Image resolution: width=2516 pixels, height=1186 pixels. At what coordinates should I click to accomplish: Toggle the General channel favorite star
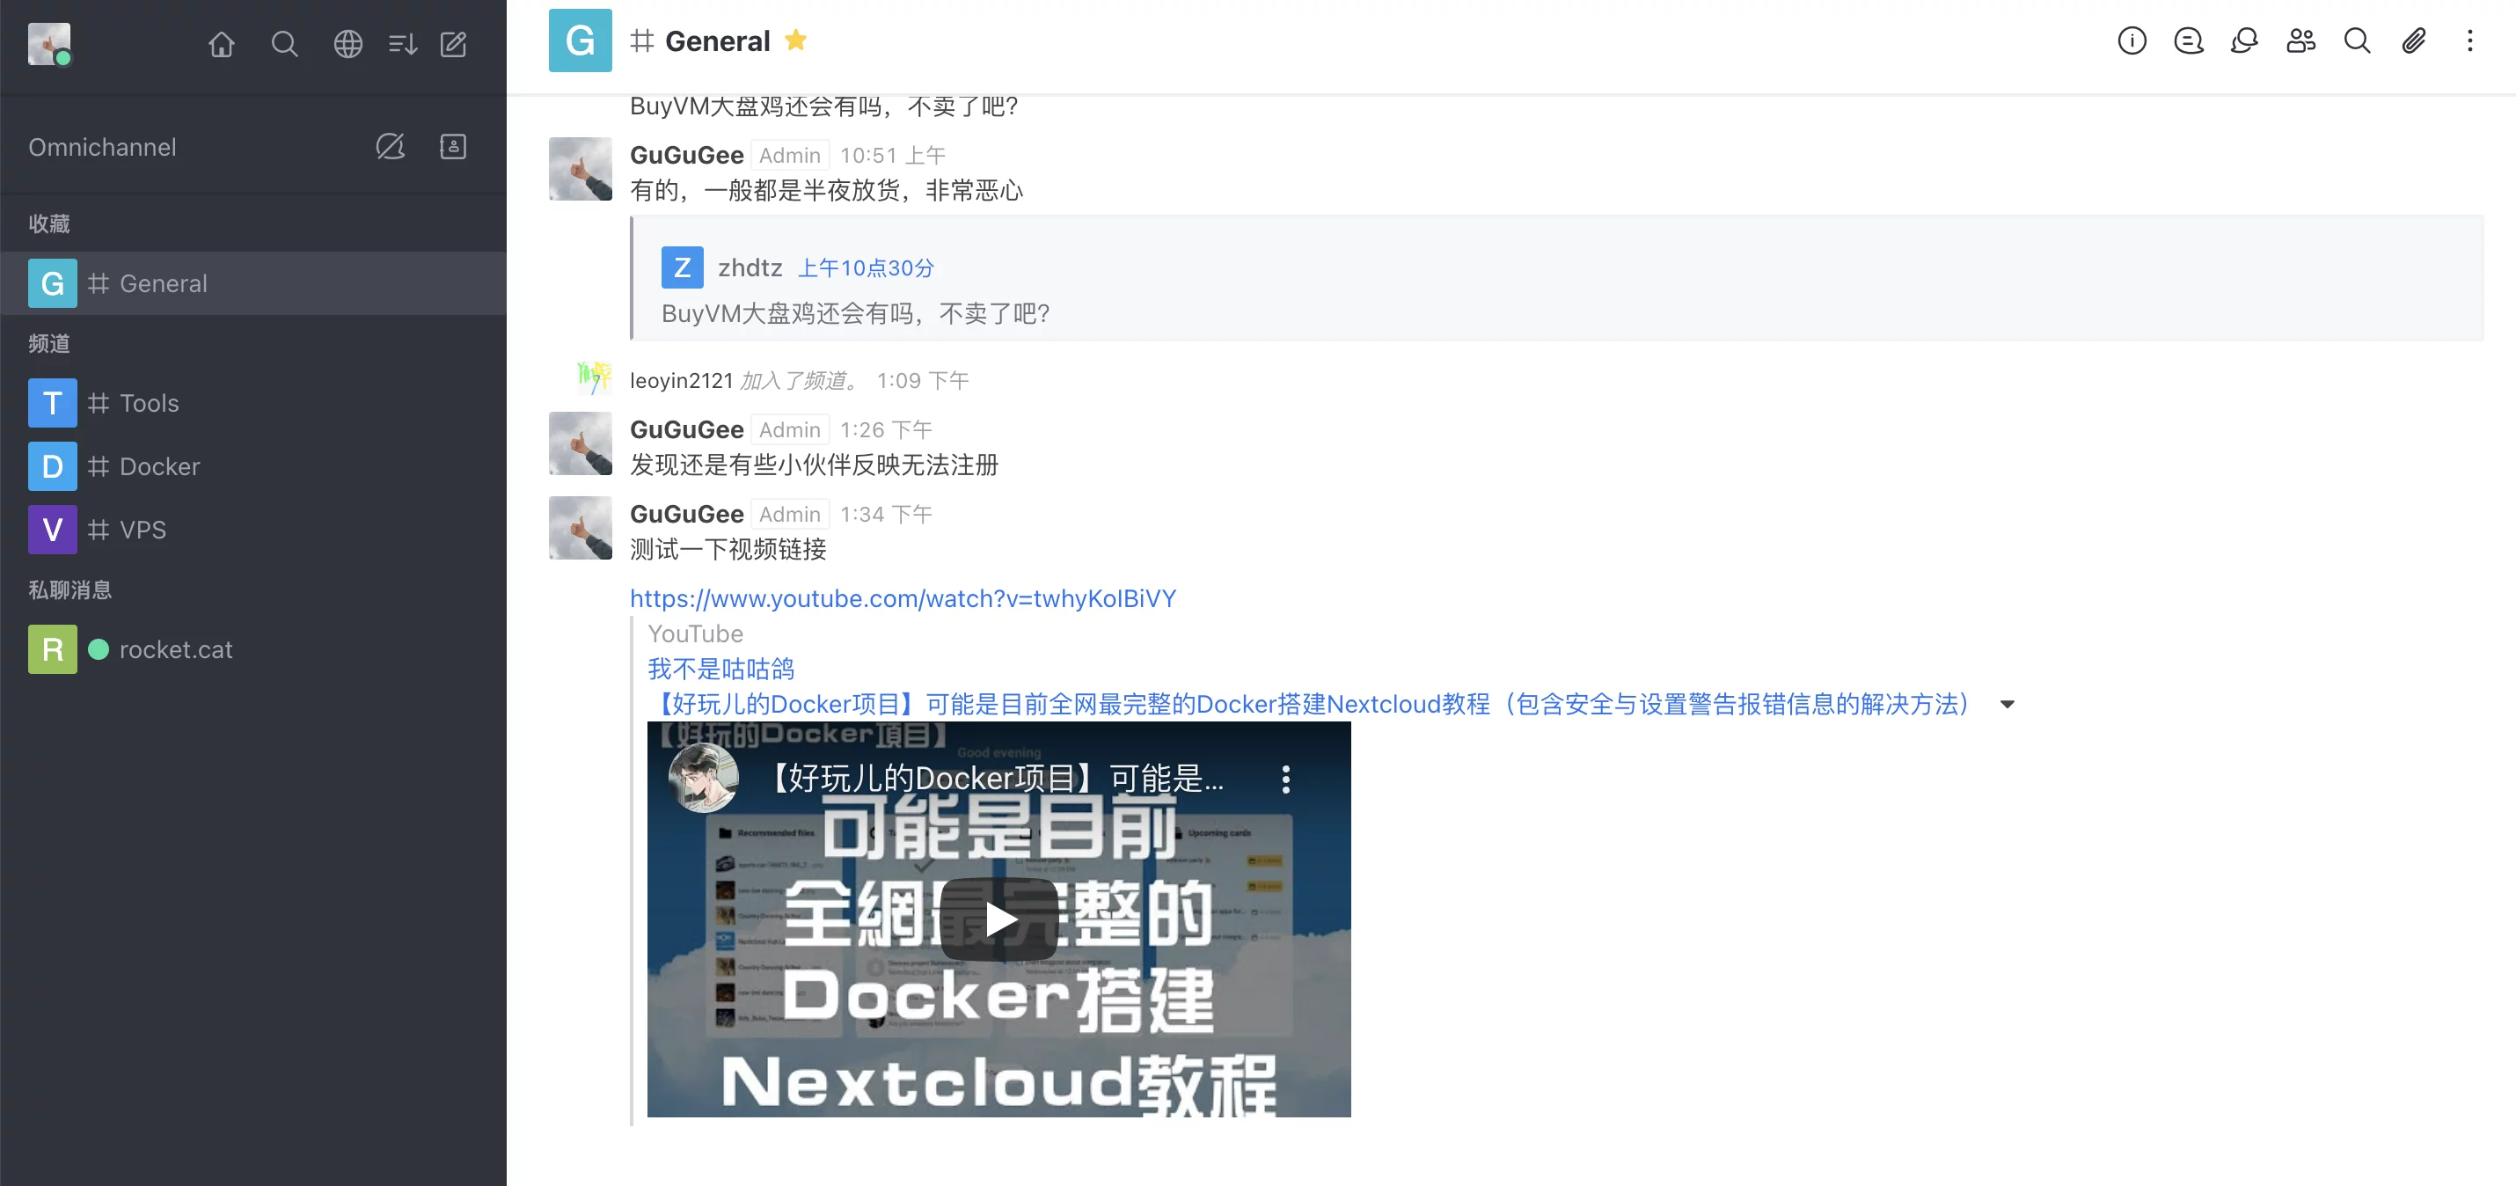pos(796,40)
